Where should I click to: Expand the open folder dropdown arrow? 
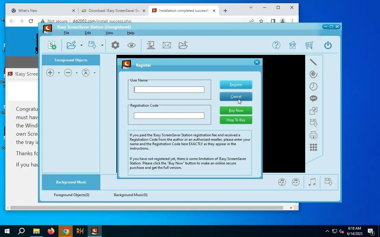click(x=81, y=45)
